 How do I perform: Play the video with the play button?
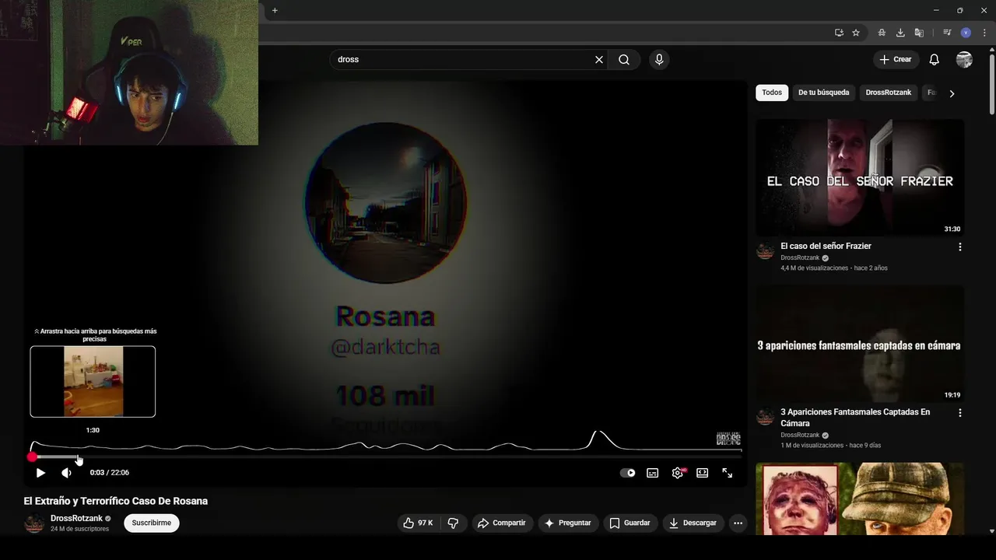pos(40,473)
